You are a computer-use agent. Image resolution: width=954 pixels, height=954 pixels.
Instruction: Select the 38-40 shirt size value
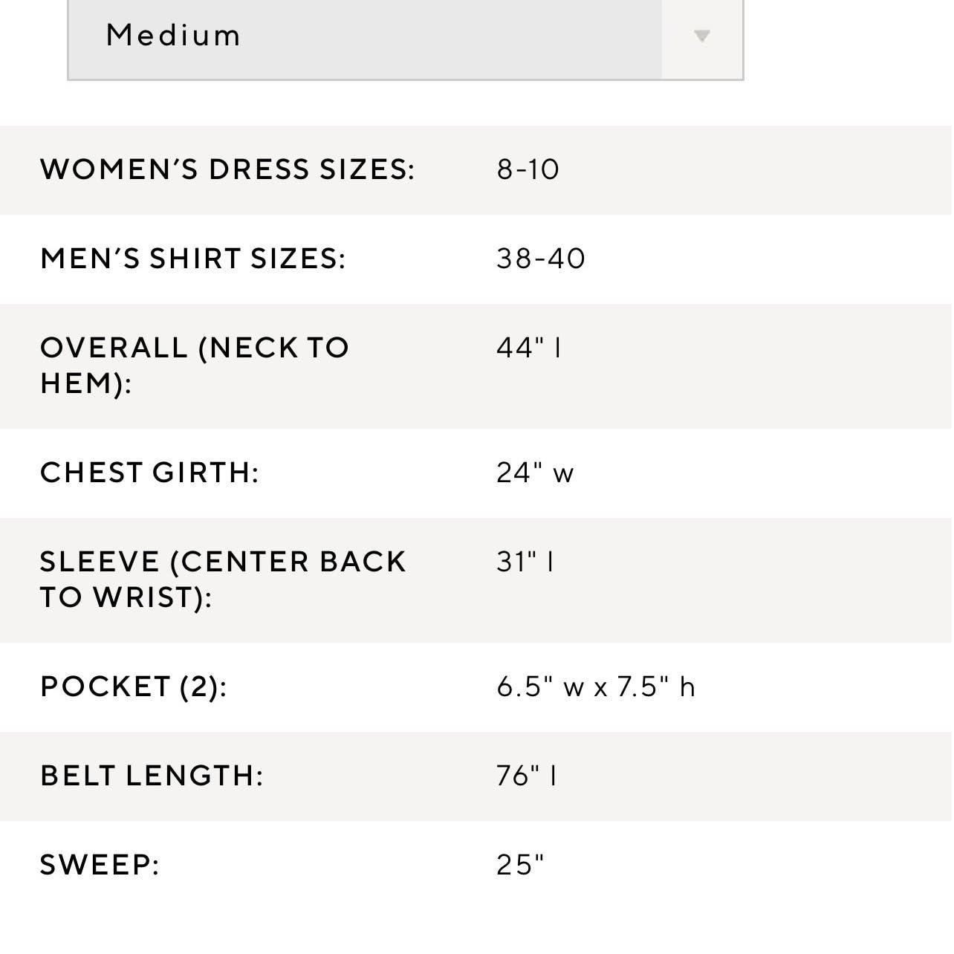541,259
